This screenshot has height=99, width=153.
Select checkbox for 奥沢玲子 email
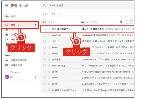(x=44, y=59)
